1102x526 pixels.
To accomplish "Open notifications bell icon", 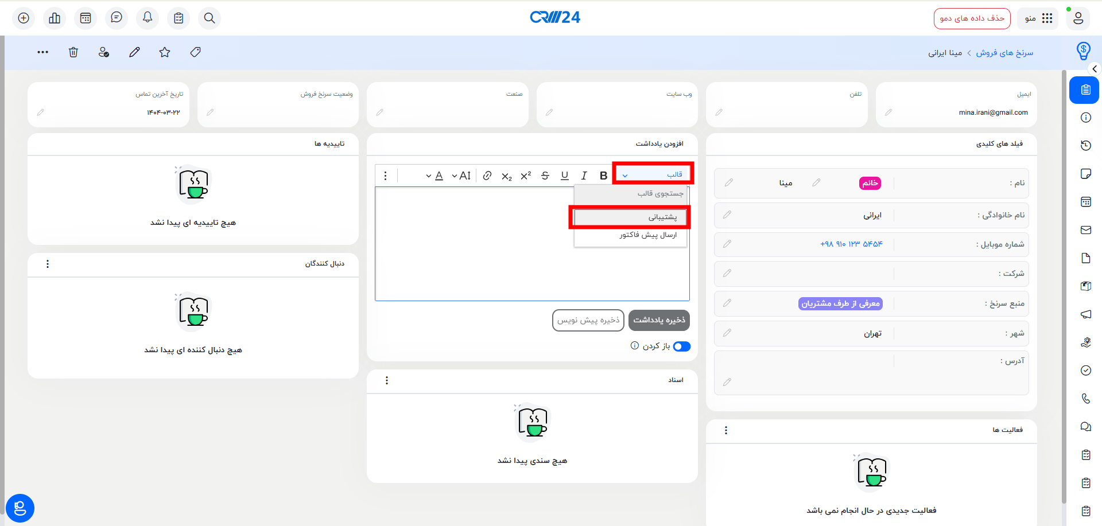I will [x=148, y=18].
